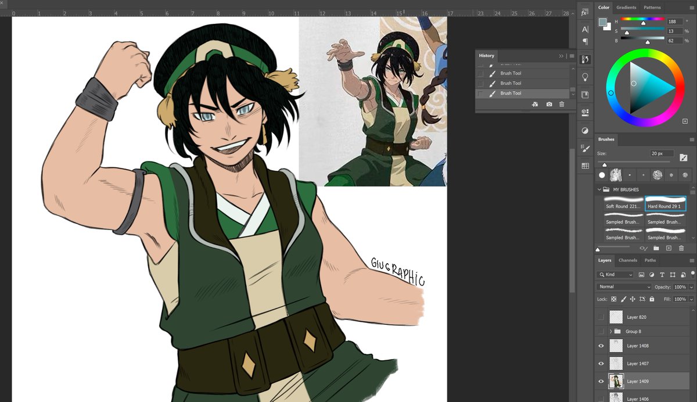The image size is (697, 402).
Task: Create a new history snapshot
Action: coord(549,104)
